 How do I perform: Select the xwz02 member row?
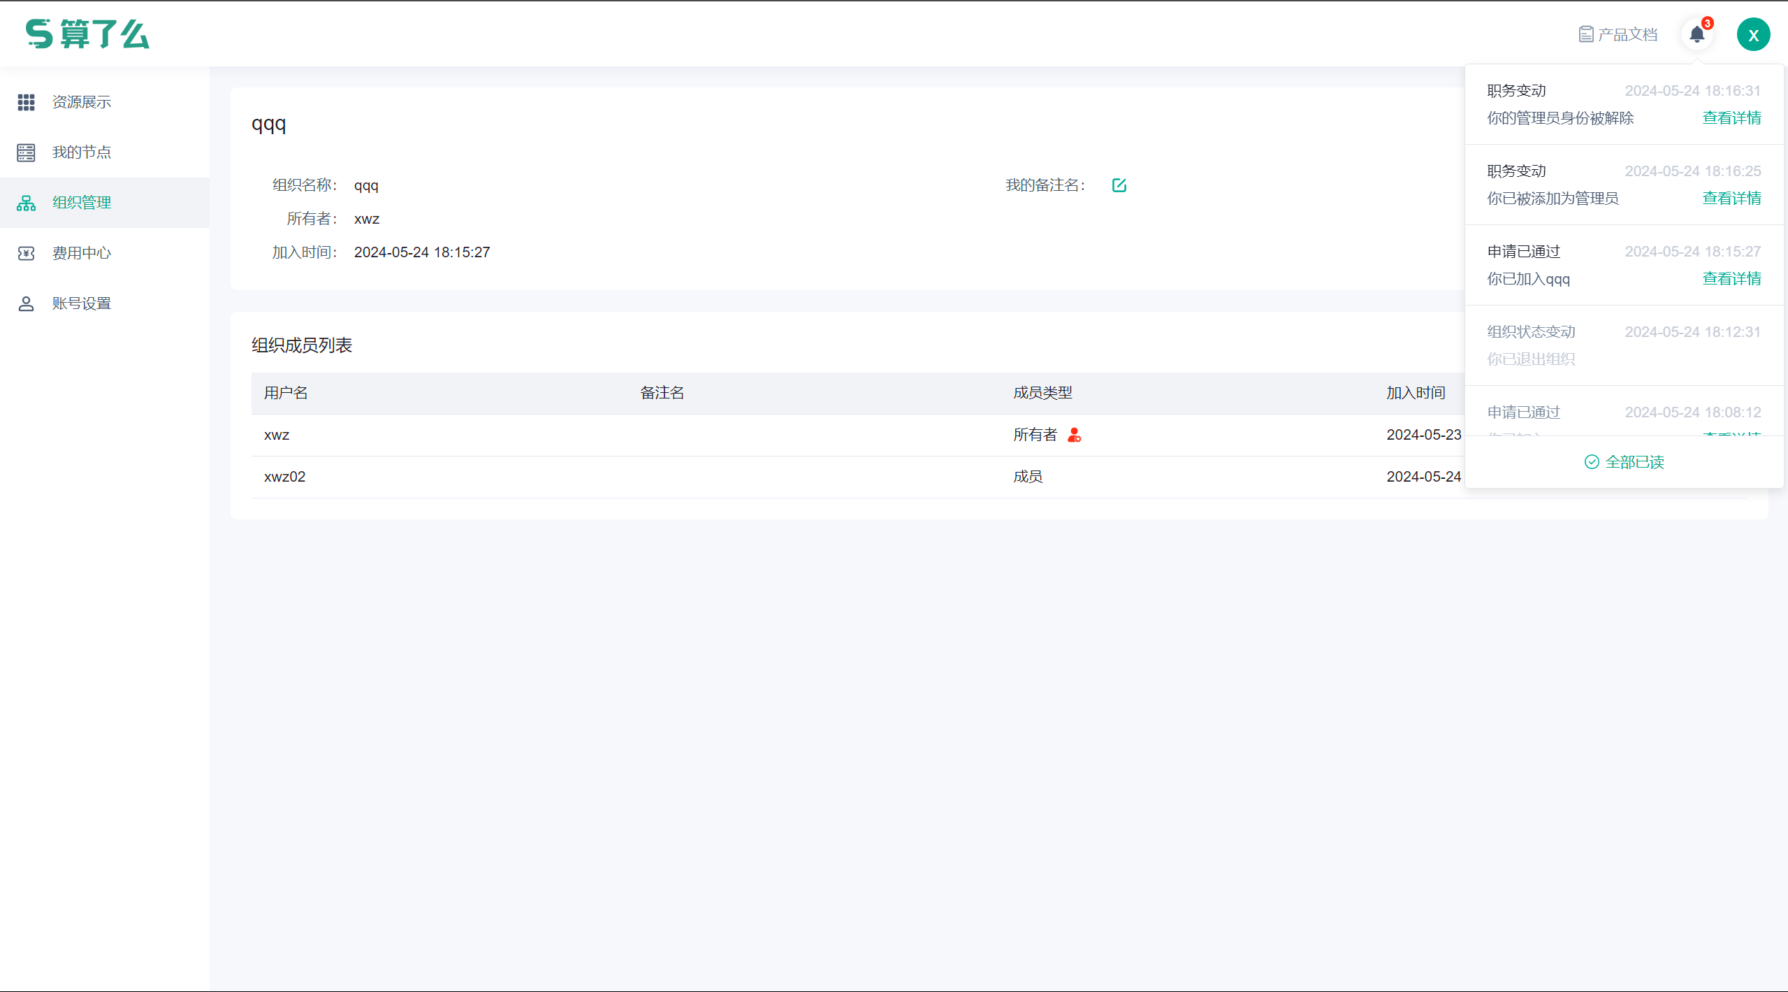point(284,477)
